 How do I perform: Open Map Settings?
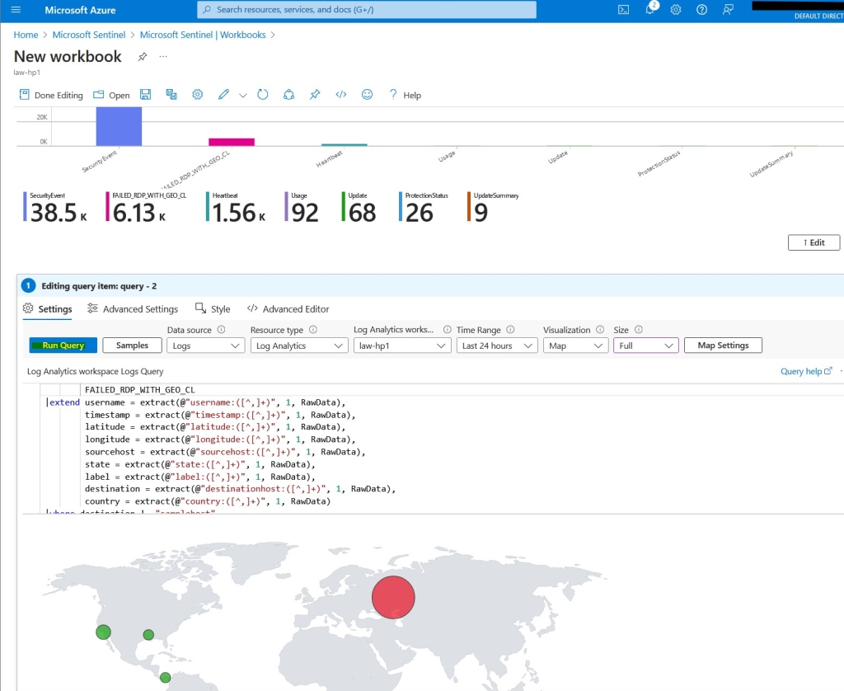[x=723, y=345]
